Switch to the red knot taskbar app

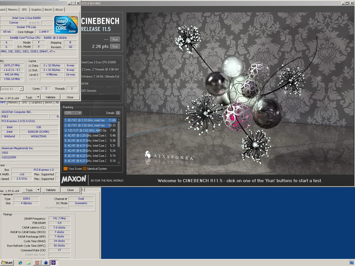tap(37, 263)
